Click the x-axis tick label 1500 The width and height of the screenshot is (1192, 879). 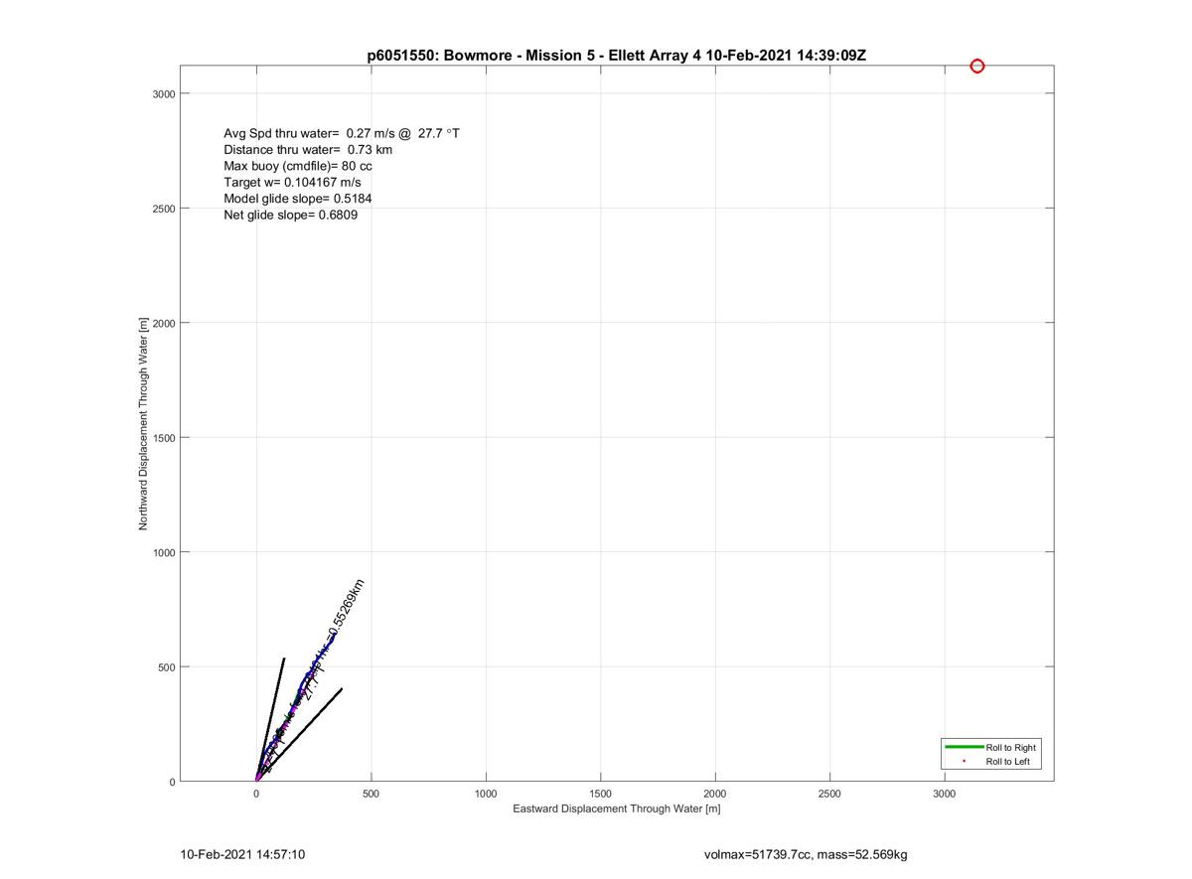pyautogui.click(x=600, y=795)
